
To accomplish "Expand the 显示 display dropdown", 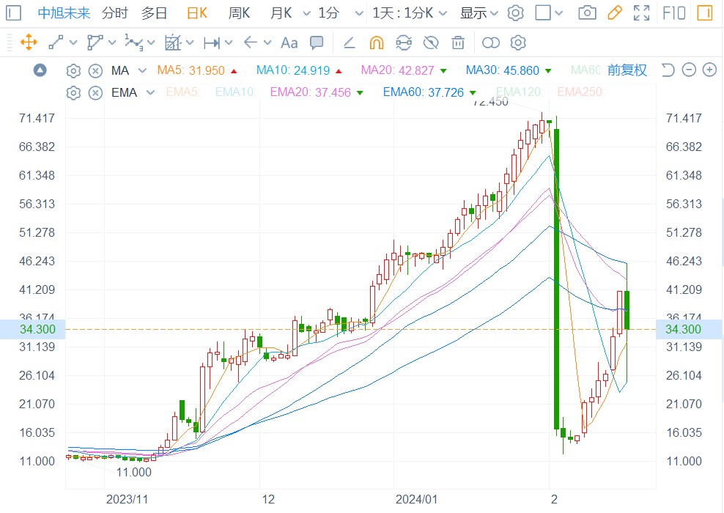I will [479, 13].
